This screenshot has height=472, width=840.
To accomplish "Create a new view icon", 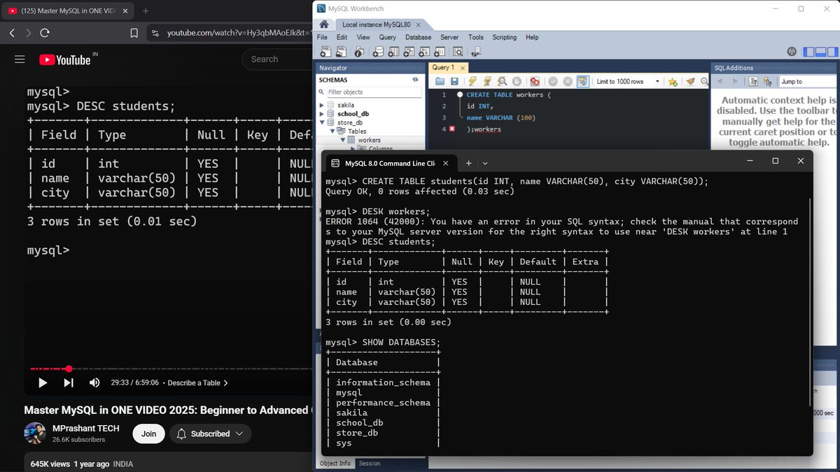I will coord(409,51).
